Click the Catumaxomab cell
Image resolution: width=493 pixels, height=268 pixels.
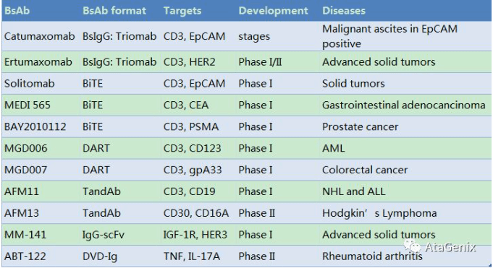coord(40,36)
